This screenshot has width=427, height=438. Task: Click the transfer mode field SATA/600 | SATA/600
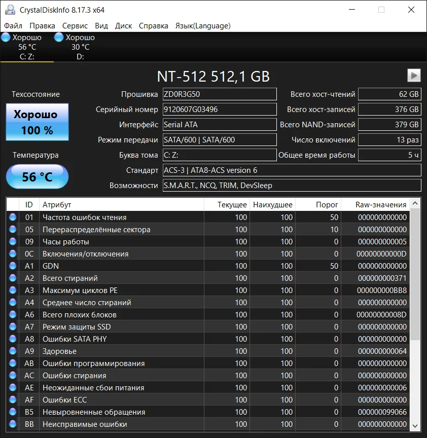(x=220, y=140)
